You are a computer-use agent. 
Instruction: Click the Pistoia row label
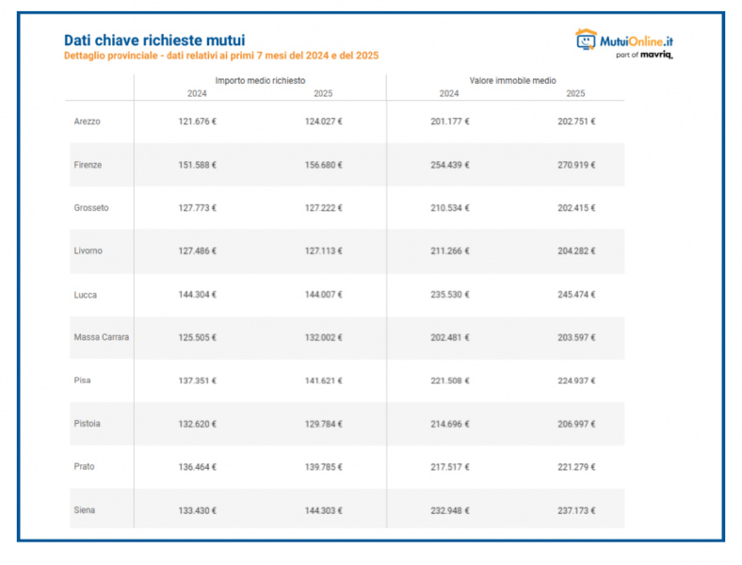88,424
